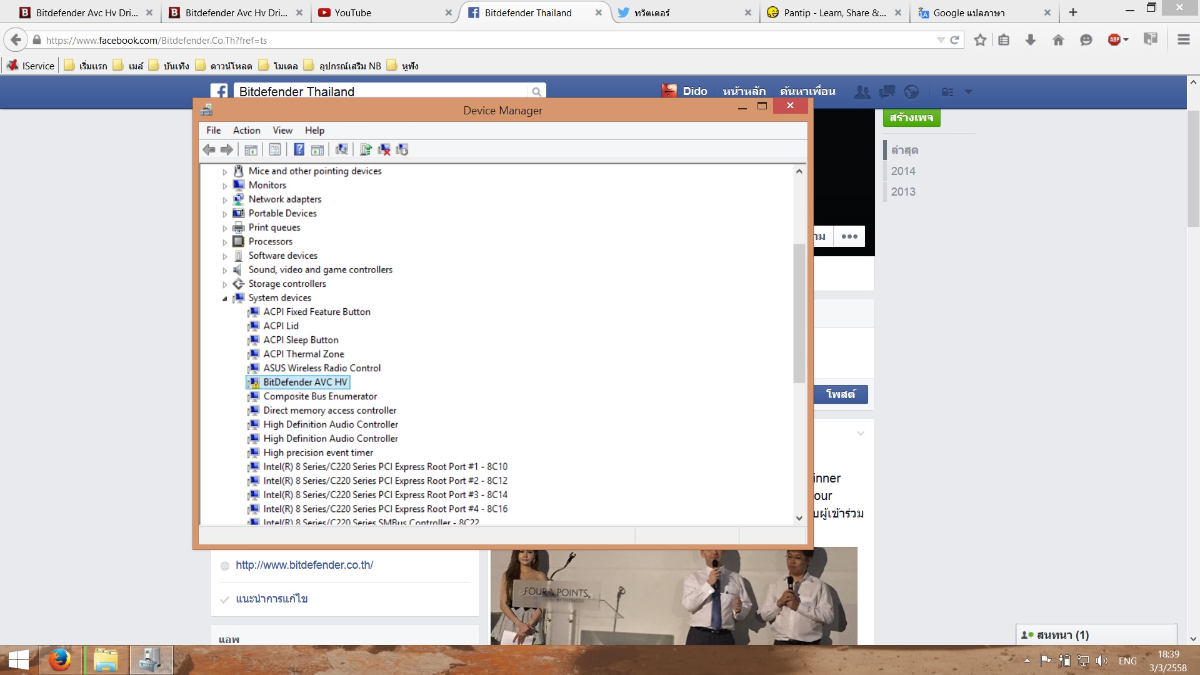Click Show/Hide Console Tree icon

(251, 149)
